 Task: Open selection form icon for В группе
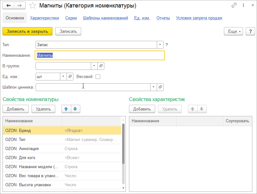tap(101, 66)
